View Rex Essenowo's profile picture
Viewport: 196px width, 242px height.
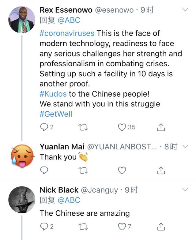21,20
